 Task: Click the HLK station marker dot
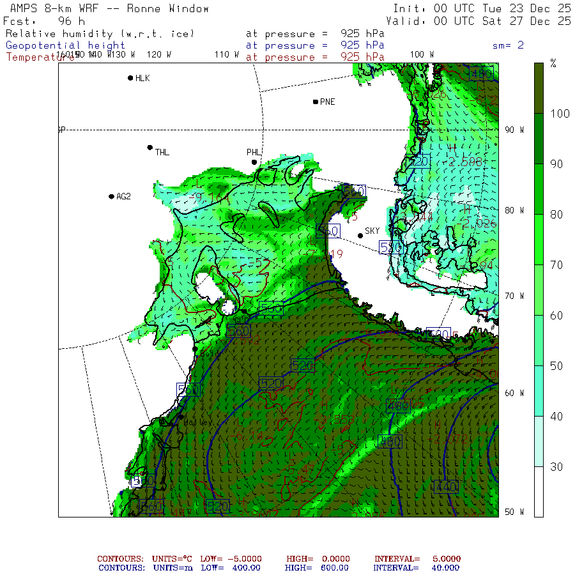pos(130,78)
